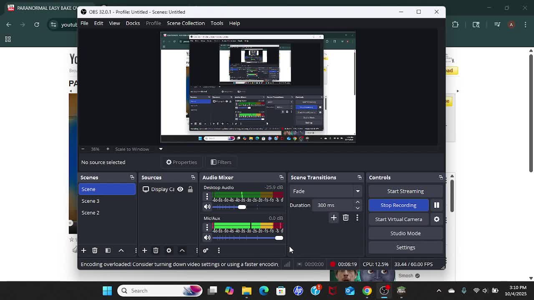The height and width of the screenshot is (300, 534).
Task: Toggle lock on Display Capture source
Action: [190, 189]
